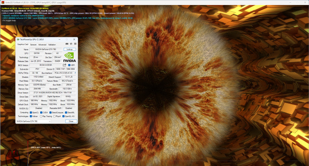Toggle the CUDA checkbox
309x166 pixels.
(41, 112)
